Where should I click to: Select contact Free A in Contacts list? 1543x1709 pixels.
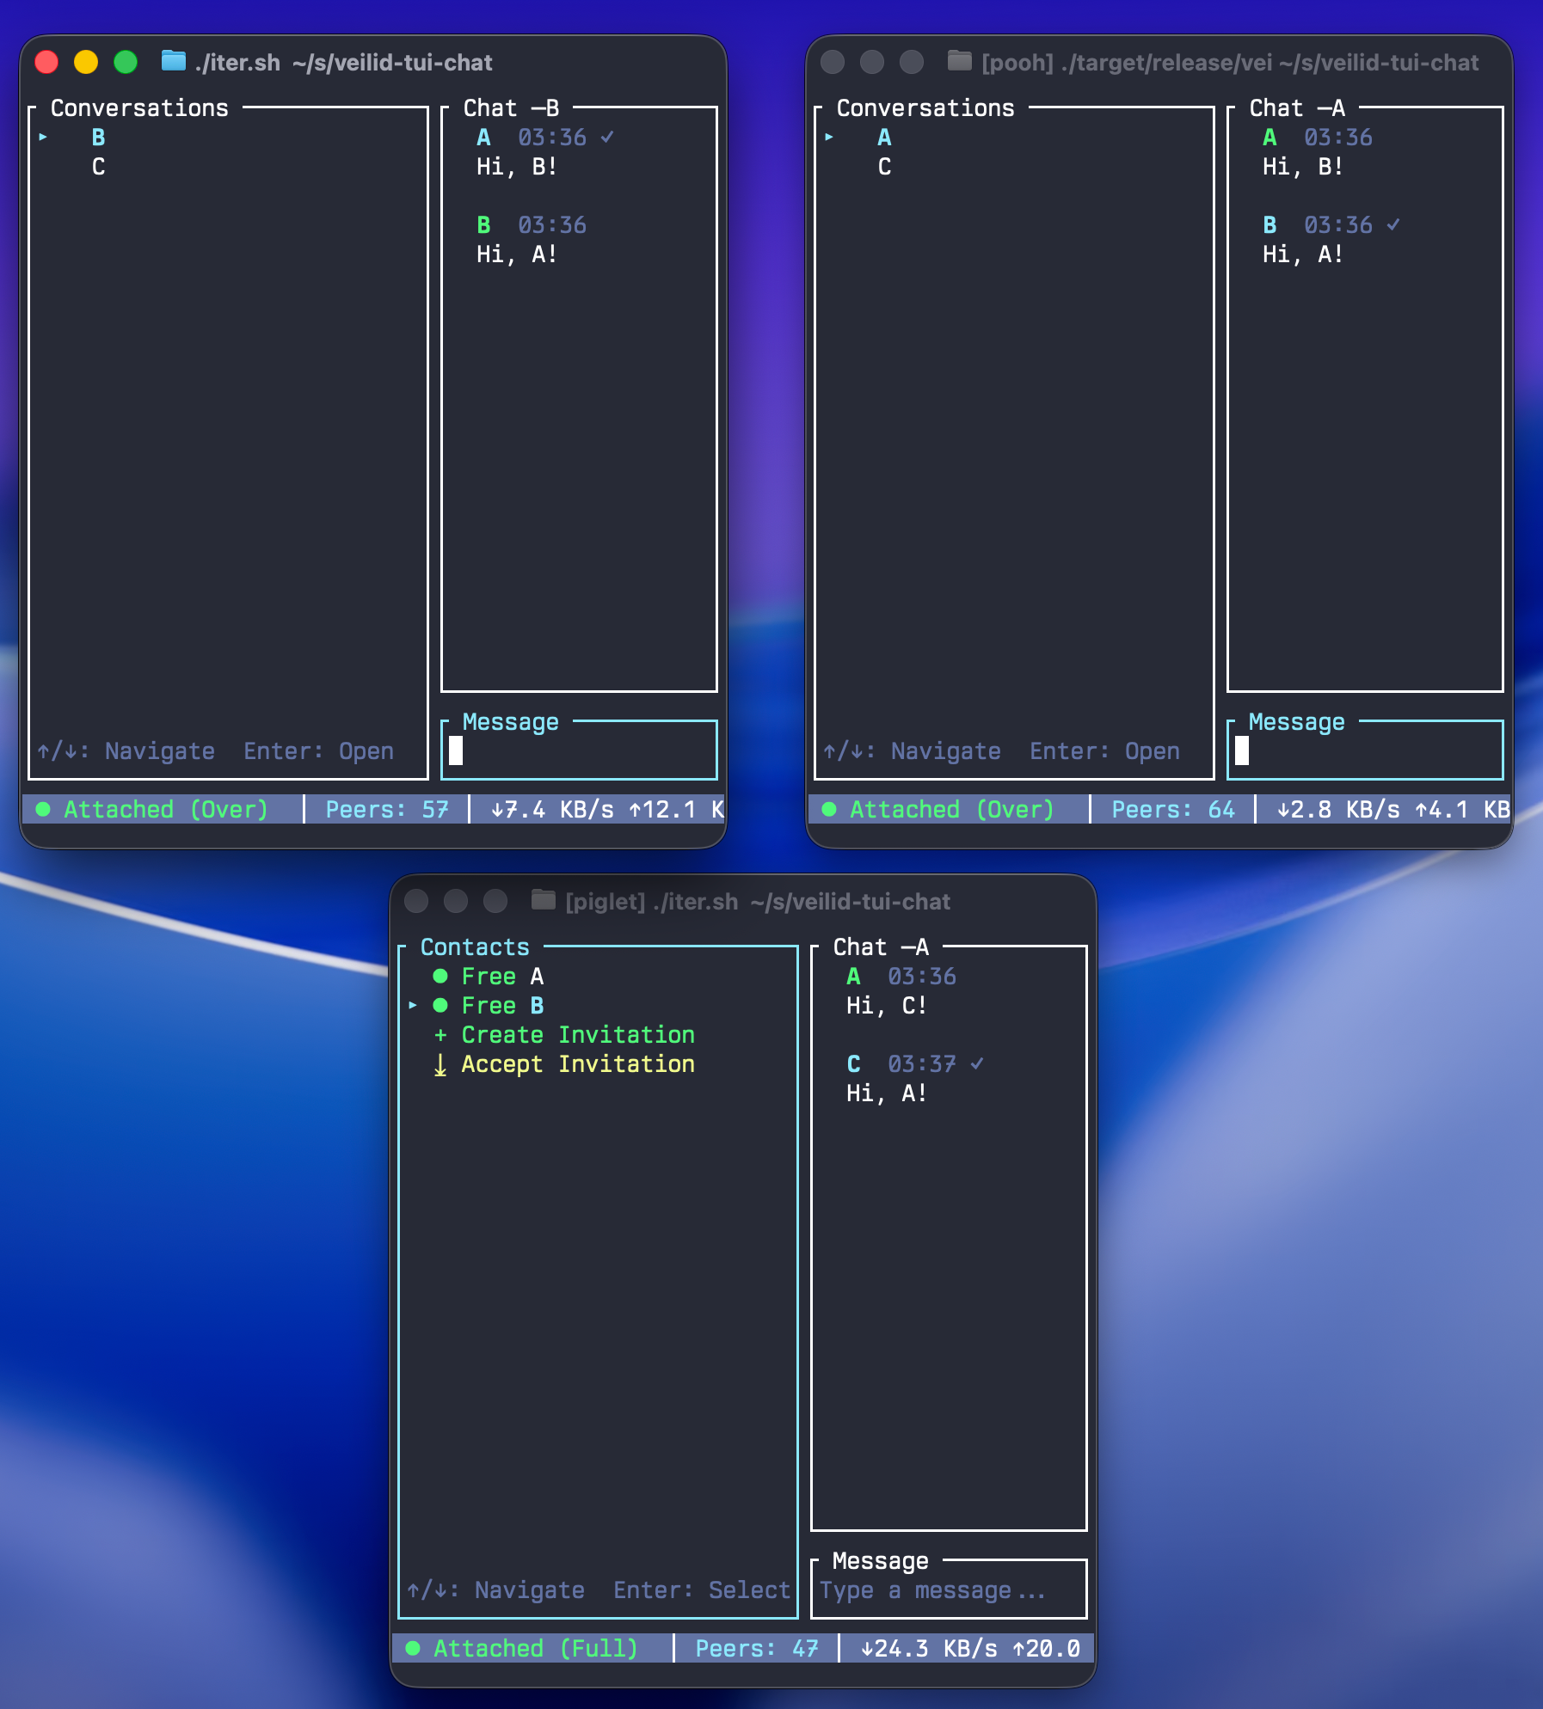[502, 977]
